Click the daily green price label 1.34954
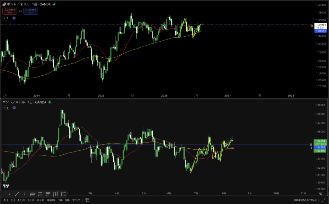The height and width of the screenshot is (204, 329). click(320, 141)
